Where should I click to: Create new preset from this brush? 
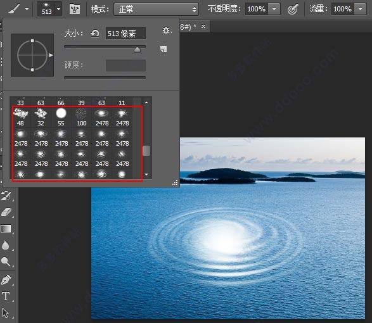coord(164,49)
